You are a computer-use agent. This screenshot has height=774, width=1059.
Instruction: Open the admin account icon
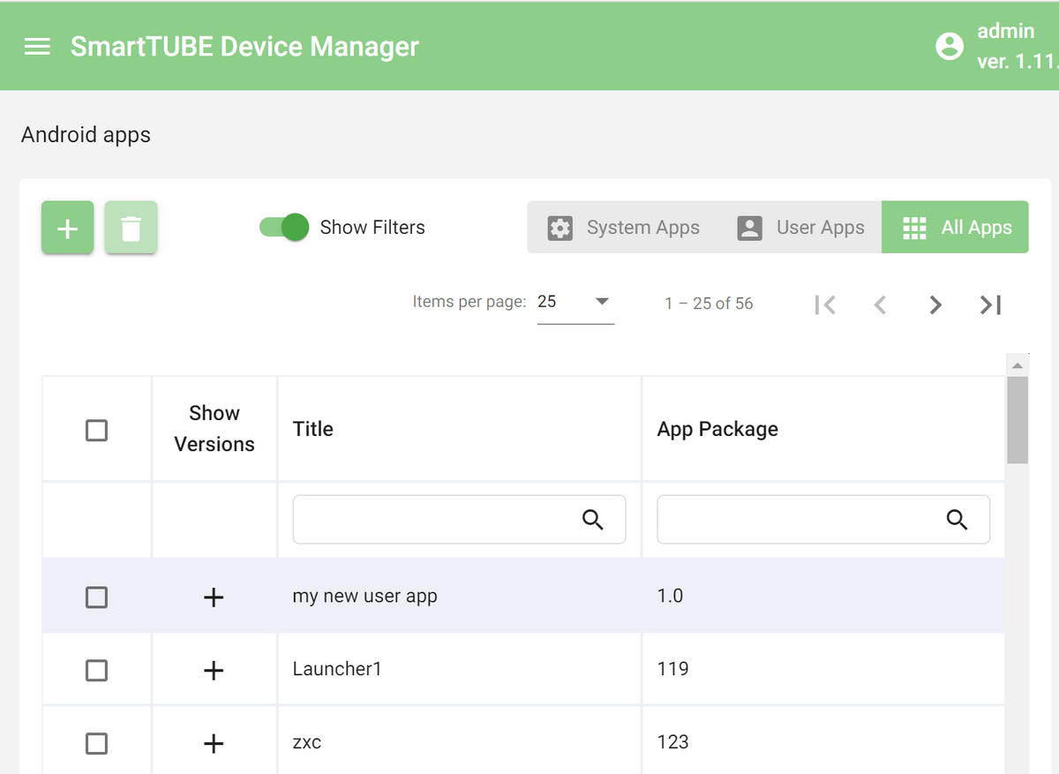point(950,46)
